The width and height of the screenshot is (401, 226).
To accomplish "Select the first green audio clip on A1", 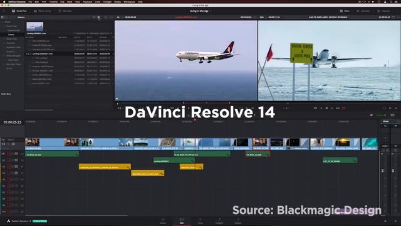I will [x=52, y=154].
